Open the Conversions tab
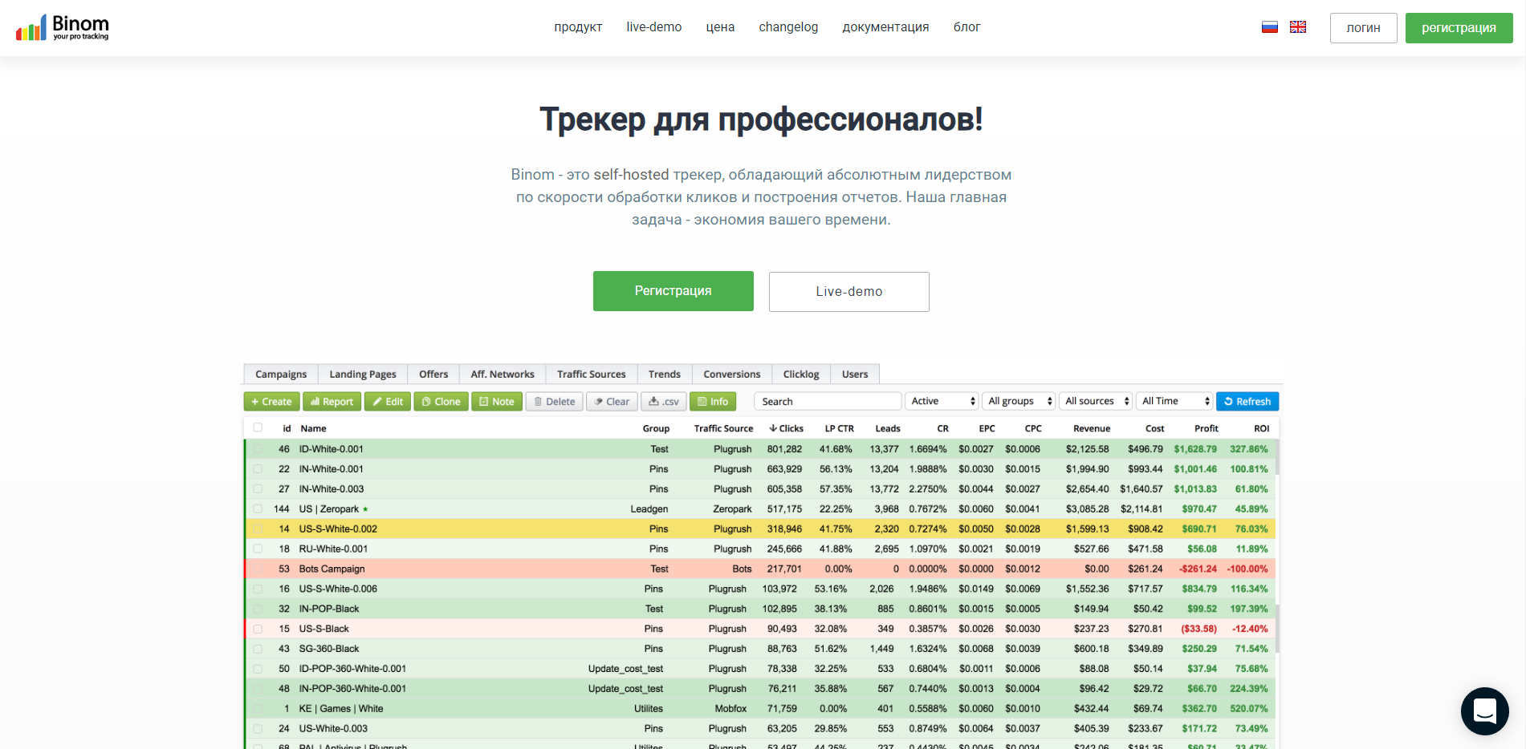Viewport: 1526px width, 749px height. pyautogui.click(x=732, y=374)
